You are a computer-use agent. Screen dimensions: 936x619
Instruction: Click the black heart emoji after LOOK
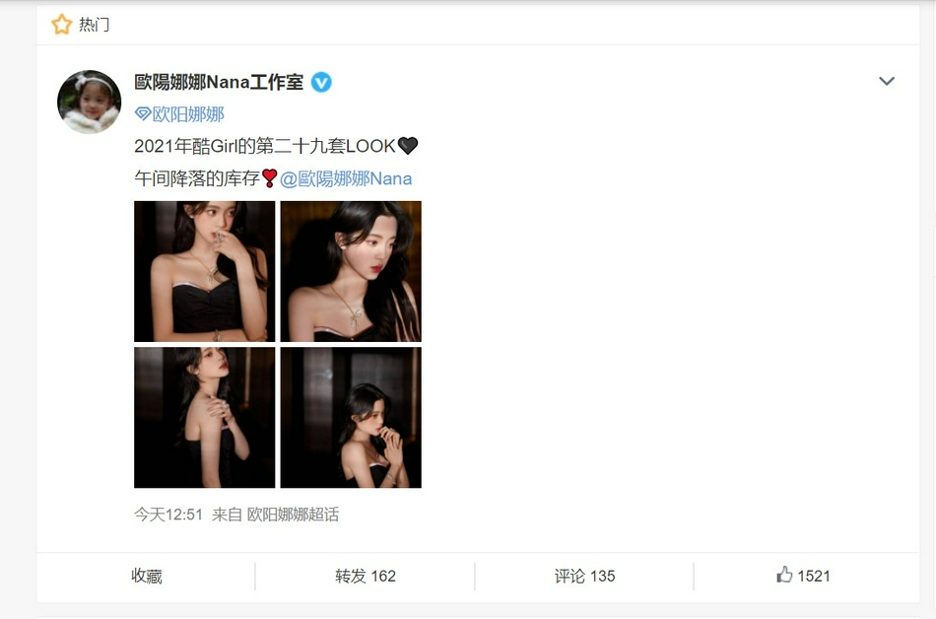(408, 146)
